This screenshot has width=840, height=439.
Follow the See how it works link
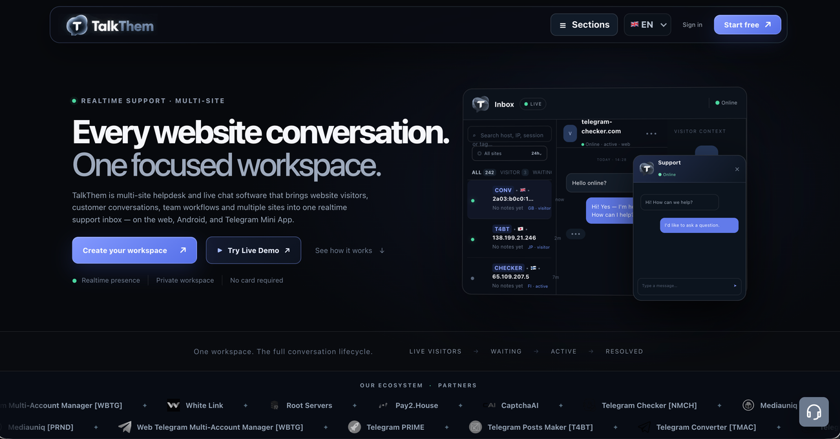click(350, 250)
